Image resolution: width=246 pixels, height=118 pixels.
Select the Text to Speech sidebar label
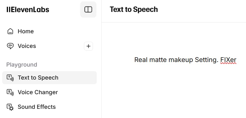pyautogui.click(x=38, y=78)
